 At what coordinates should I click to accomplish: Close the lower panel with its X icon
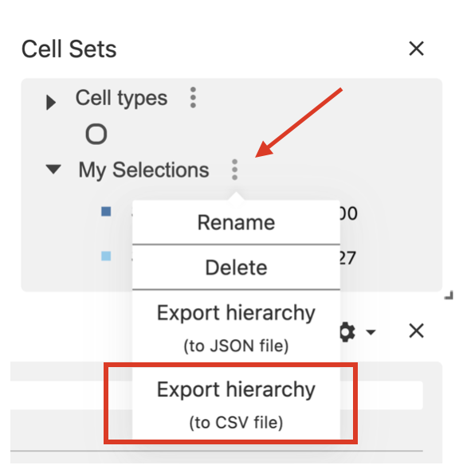click(417, 331)
